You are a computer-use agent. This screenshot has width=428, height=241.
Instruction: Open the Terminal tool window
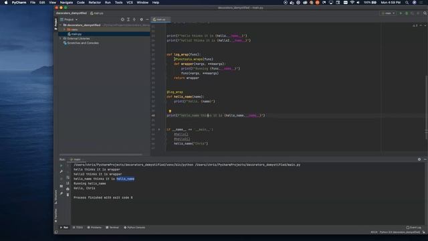click(x=112, y=228)
